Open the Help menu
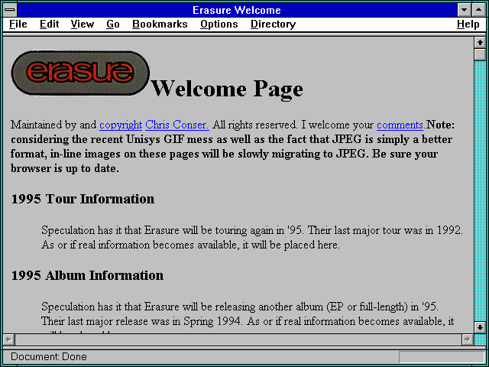Screen dimensions: 489x367 click(x=468, y=24)
